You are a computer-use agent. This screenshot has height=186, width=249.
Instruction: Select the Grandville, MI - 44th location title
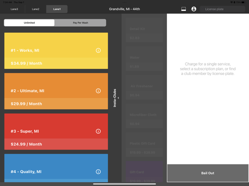(x=124, y=9)
